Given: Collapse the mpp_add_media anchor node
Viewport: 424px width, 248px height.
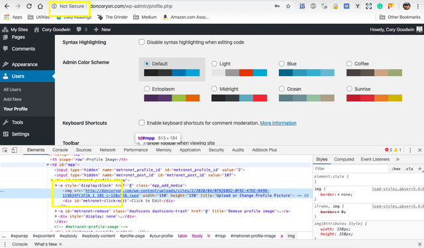Looking at the screenshot, I should [x=56, y=185].
